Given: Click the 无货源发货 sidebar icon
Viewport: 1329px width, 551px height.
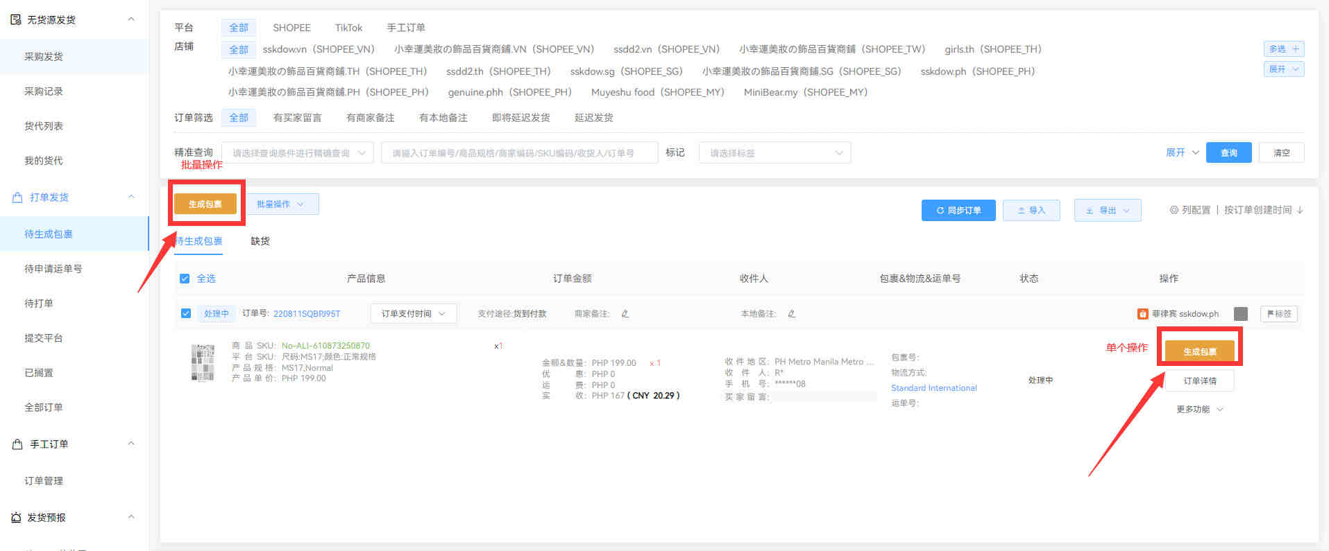Looking at the screenshot, I should [16, 19].
